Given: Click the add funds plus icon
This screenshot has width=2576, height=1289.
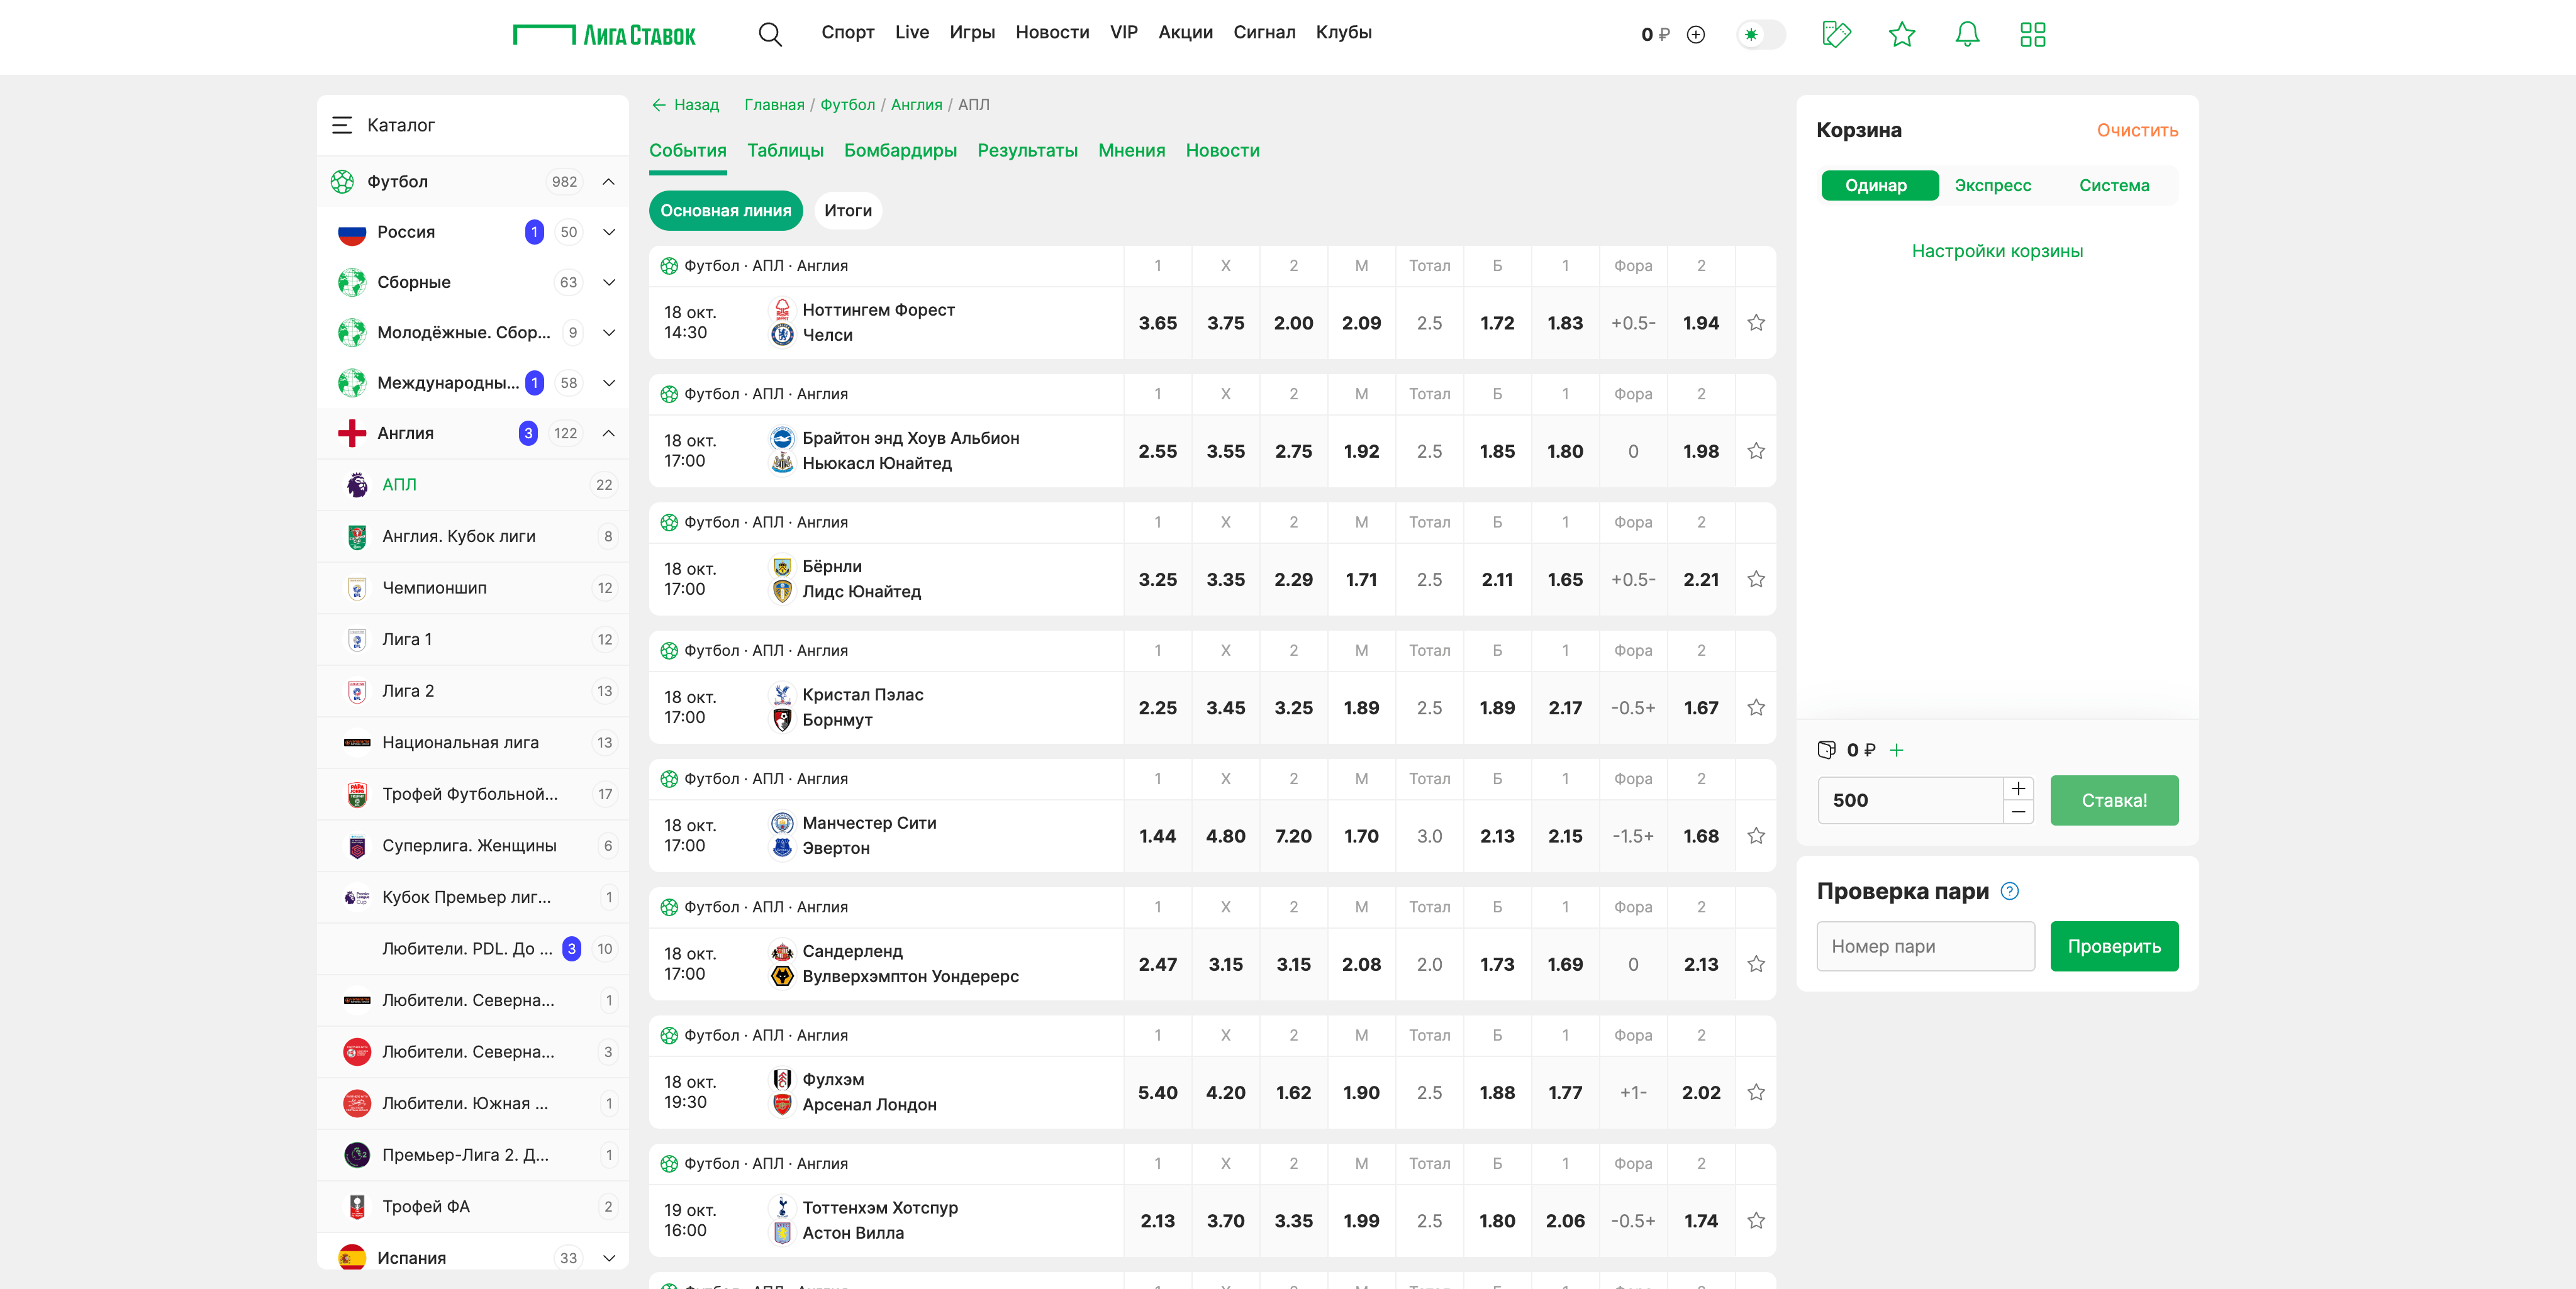Looking at the screenshot, I should tap(1696, 35).
